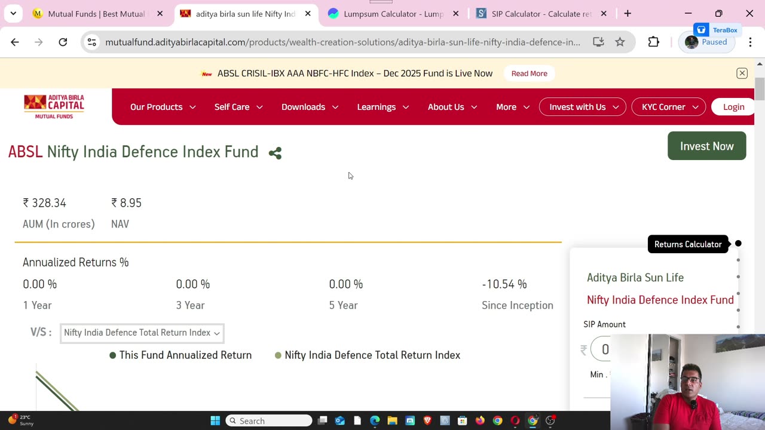Expand the About Us menu
This screenshot has height=430, width=765.
tap(452, 107)
